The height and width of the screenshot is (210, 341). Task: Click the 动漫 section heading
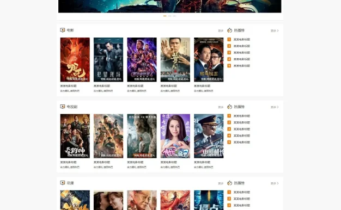pyautogui.click(x=70, y=183)
